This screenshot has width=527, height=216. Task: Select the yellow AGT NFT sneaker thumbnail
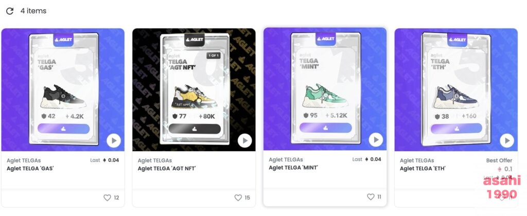(194, 97)
